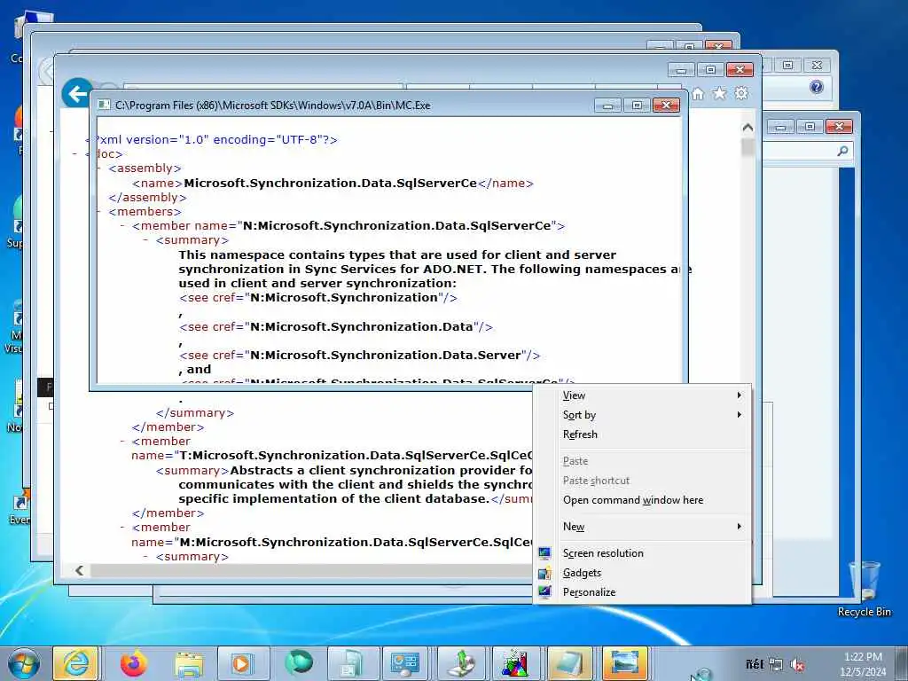Click the search magnifier in Explorer window
Screen dimensions: 908x681
tap(842, 151)
